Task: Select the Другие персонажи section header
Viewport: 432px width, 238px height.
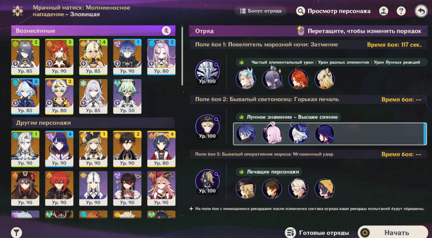Action: point(93,123)
